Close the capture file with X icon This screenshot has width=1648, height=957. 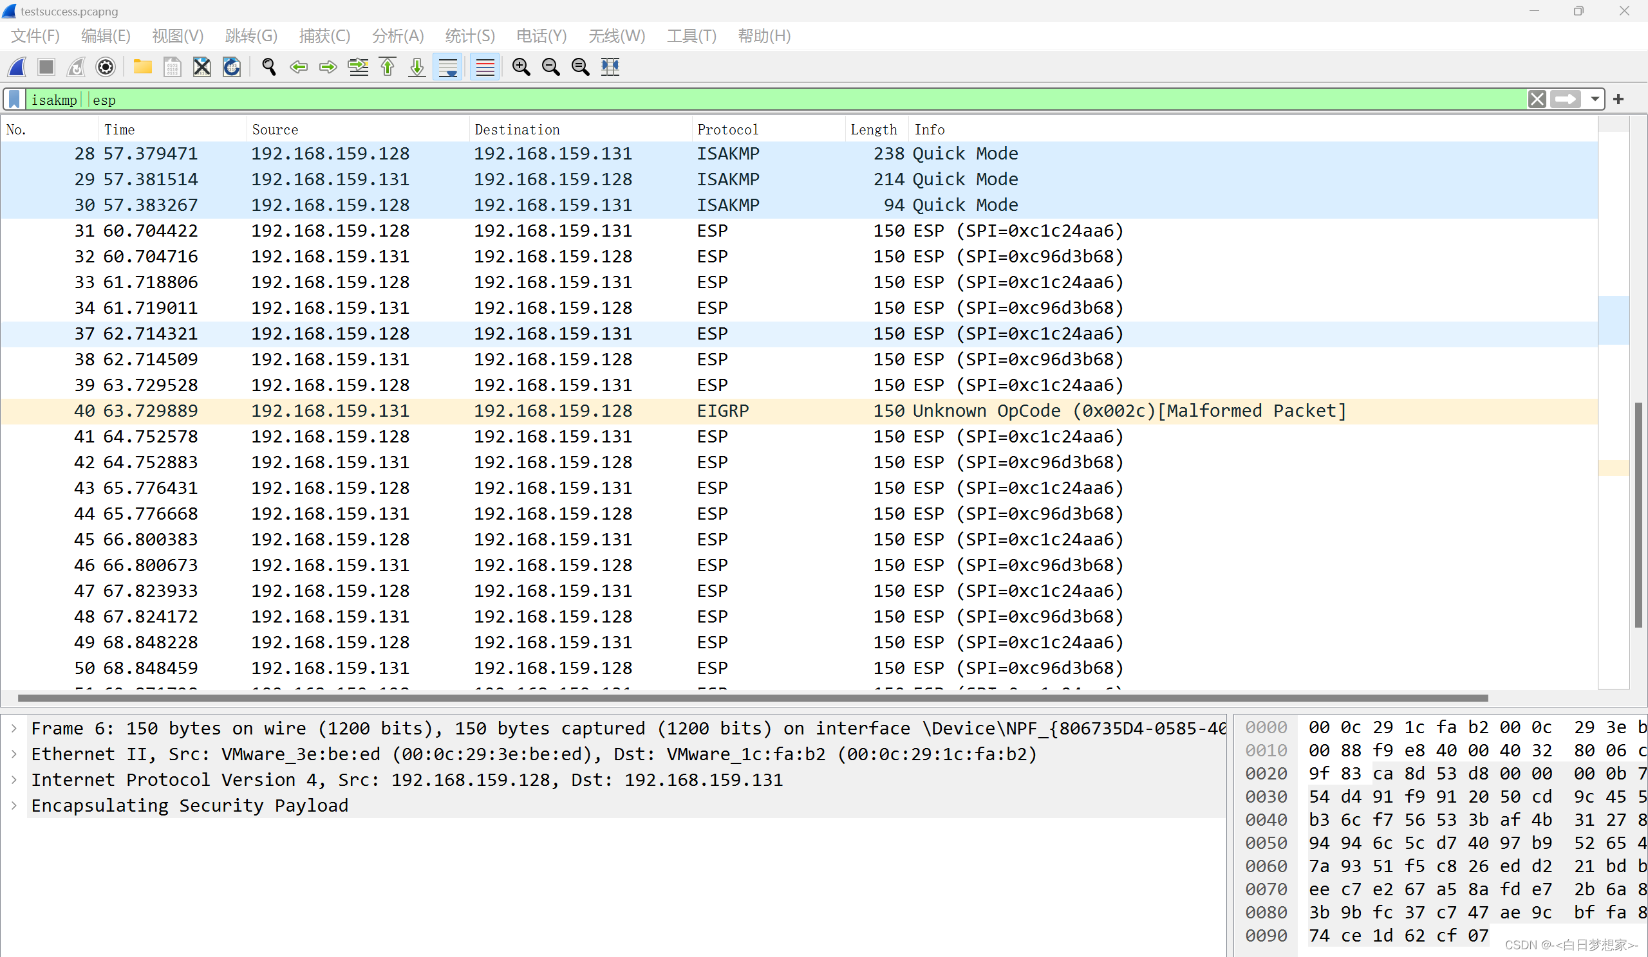tap(202, 67)
